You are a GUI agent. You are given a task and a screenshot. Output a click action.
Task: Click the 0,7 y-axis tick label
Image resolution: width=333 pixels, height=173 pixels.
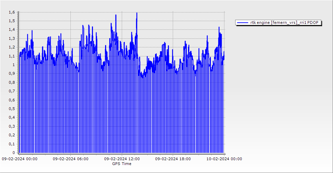[x=12, y=91]
